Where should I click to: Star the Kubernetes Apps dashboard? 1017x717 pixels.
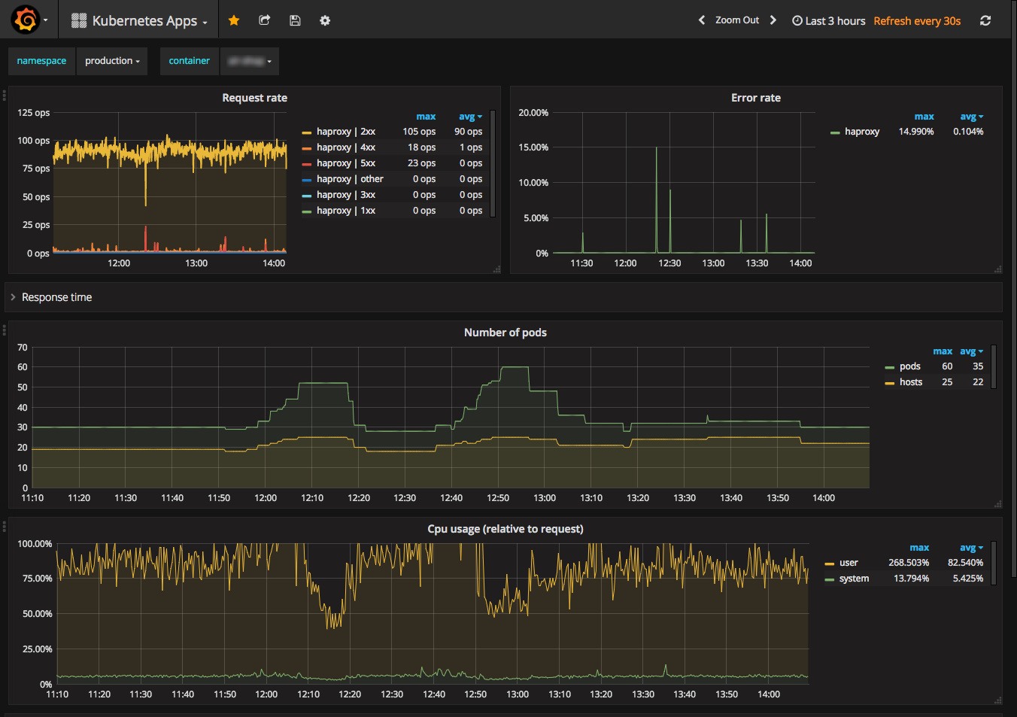234,20
